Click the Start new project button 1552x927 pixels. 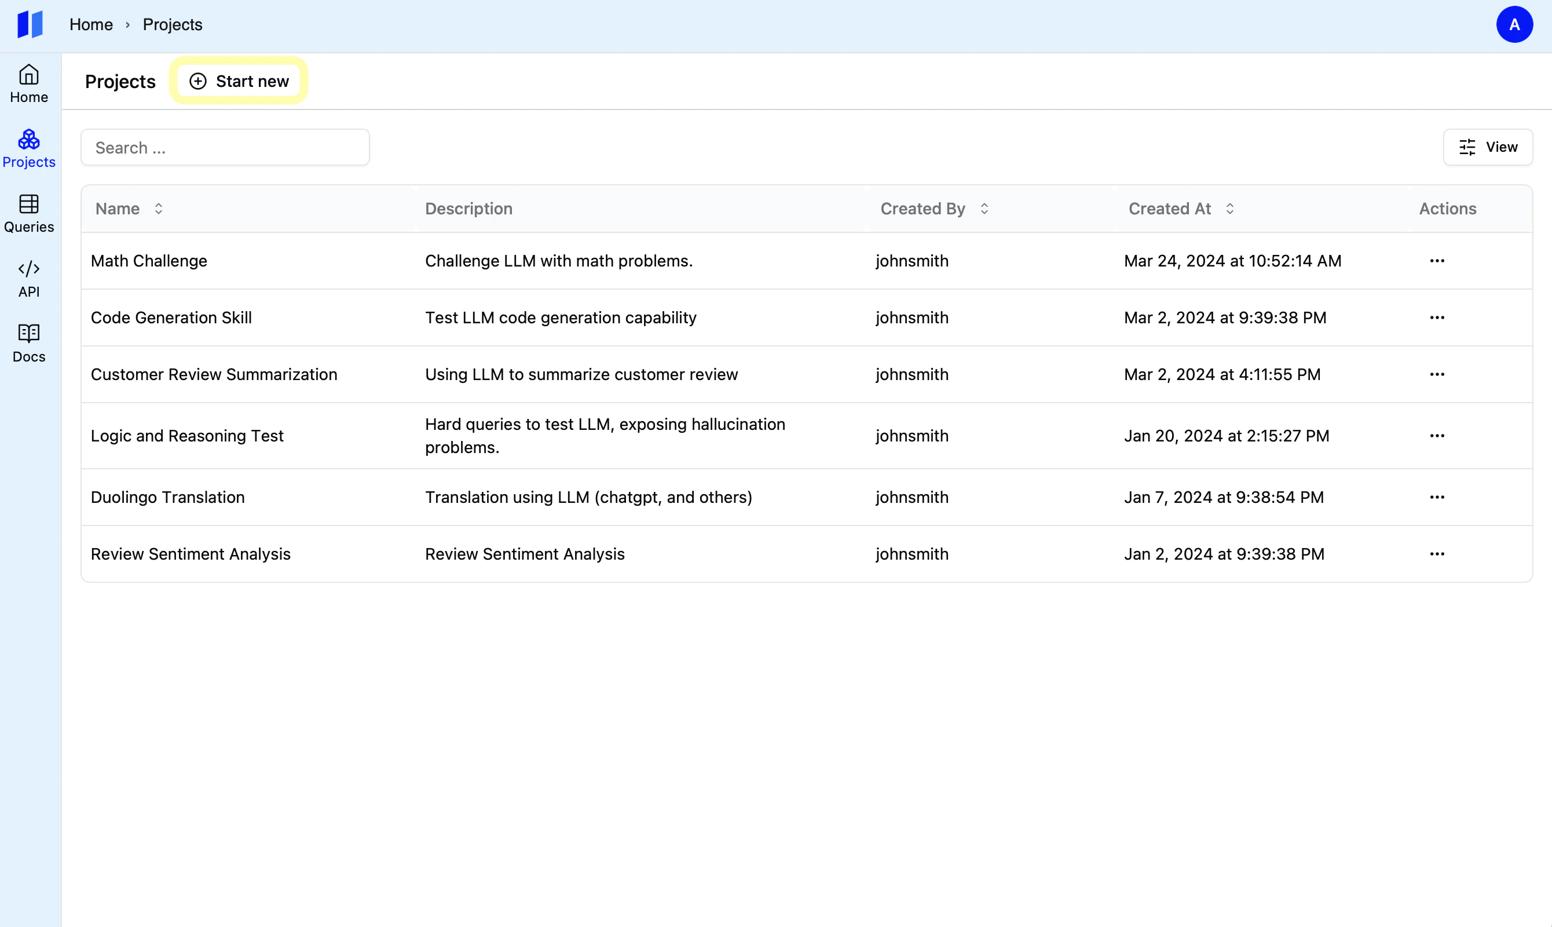pos(239,81)
